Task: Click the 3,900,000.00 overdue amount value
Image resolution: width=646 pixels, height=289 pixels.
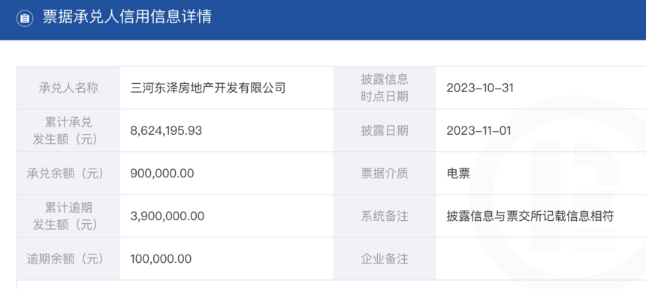Action: pos(168,216)
